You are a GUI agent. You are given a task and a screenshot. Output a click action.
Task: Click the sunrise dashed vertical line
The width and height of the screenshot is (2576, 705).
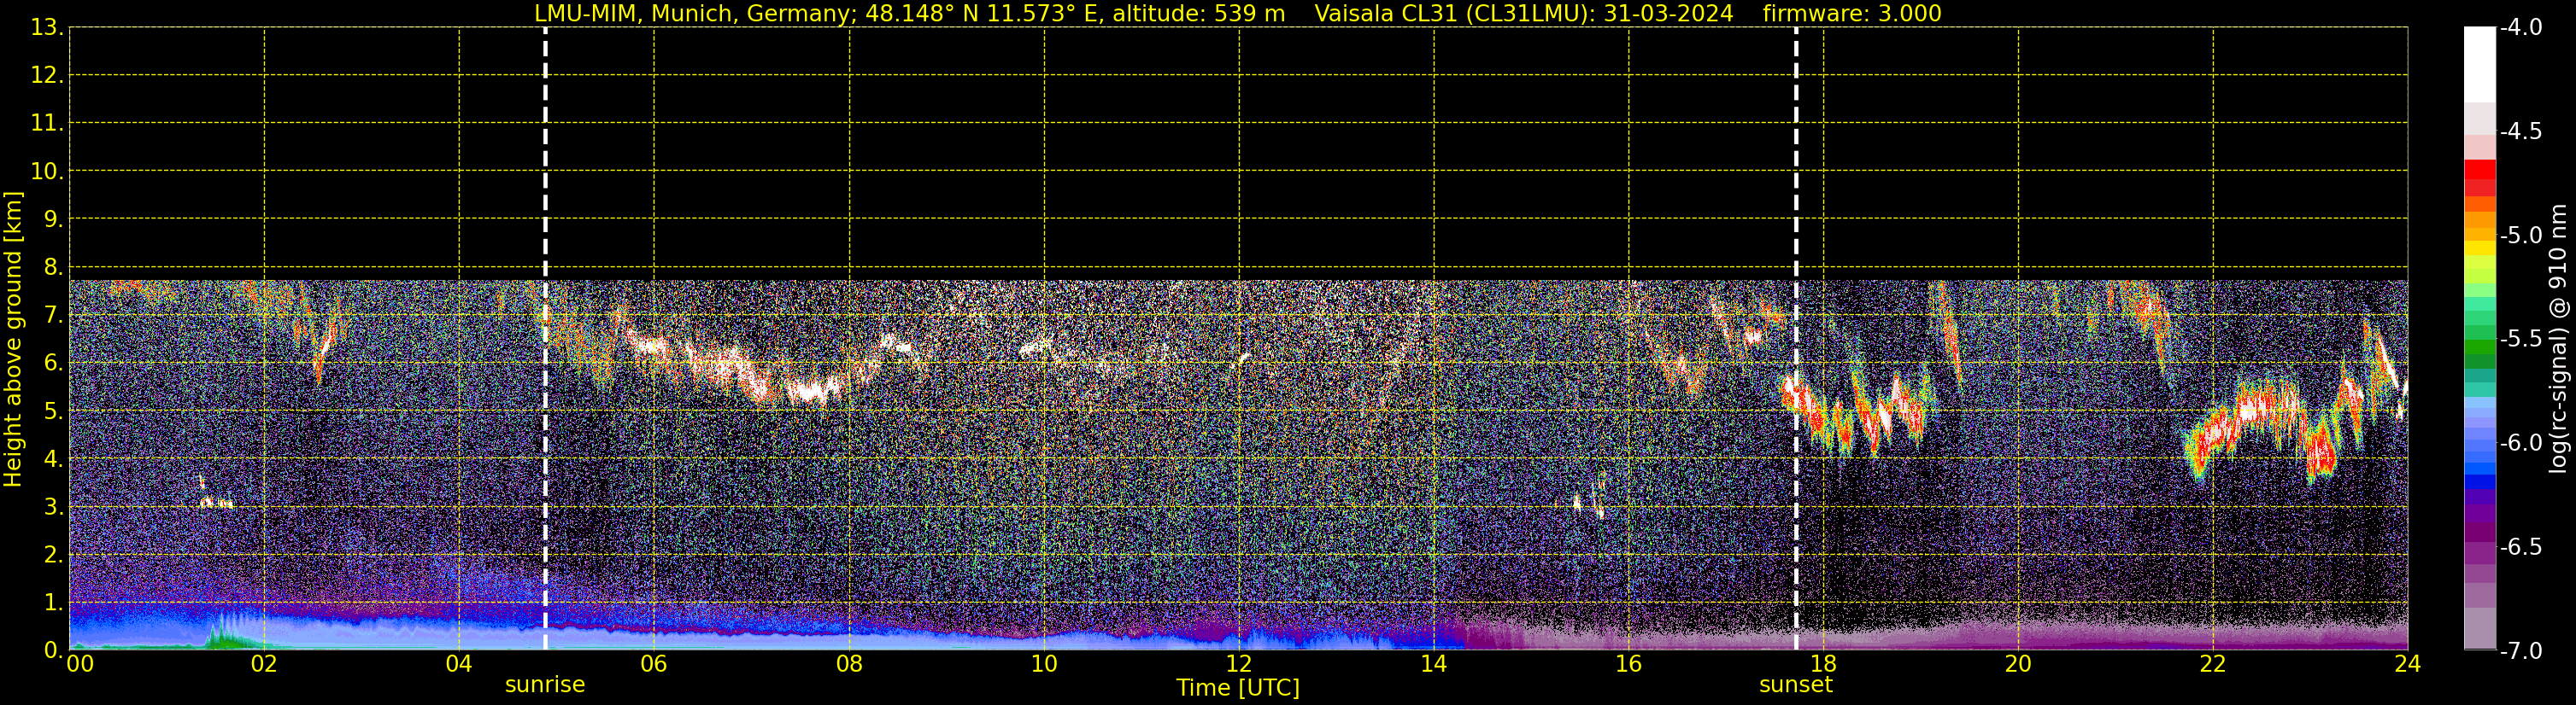point(545,339)
